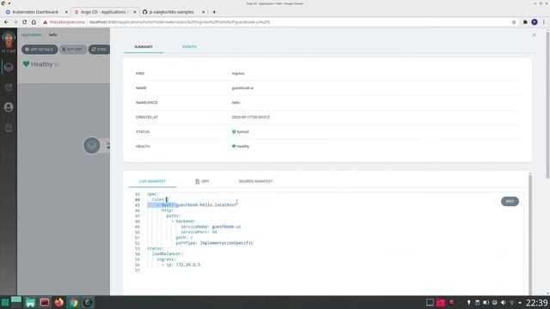The image size is (550, 309).
Task: Close the Argo CD Applications tab
Action: 134,12
